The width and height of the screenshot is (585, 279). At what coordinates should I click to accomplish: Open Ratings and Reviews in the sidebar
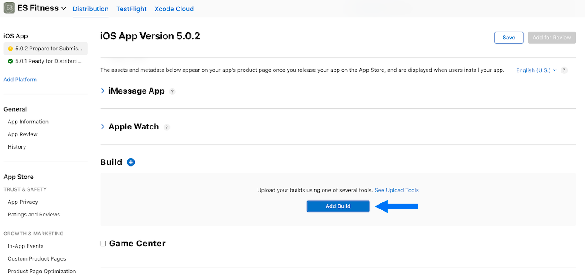(x=34, y=215)
